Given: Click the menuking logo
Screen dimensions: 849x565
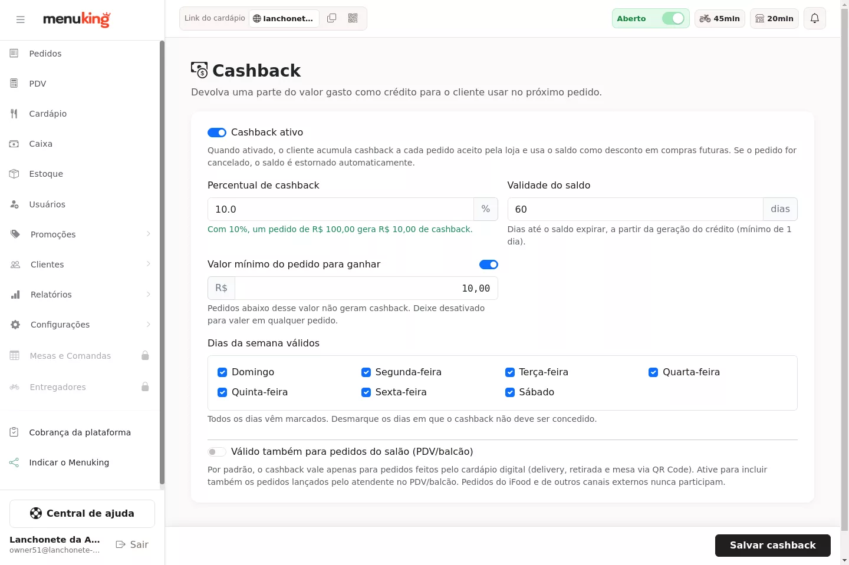Looking at the screenshot, I should [77, 19].
